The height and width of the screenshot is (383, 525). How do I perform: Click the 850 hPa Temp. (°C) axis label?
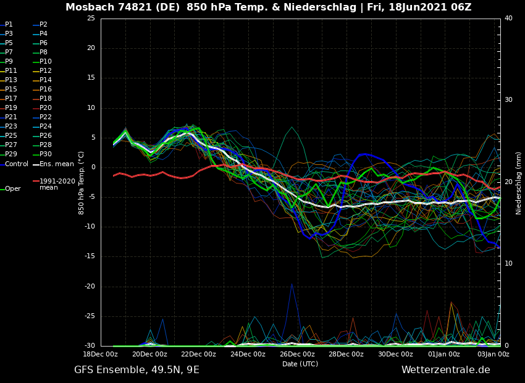(82, 183)
